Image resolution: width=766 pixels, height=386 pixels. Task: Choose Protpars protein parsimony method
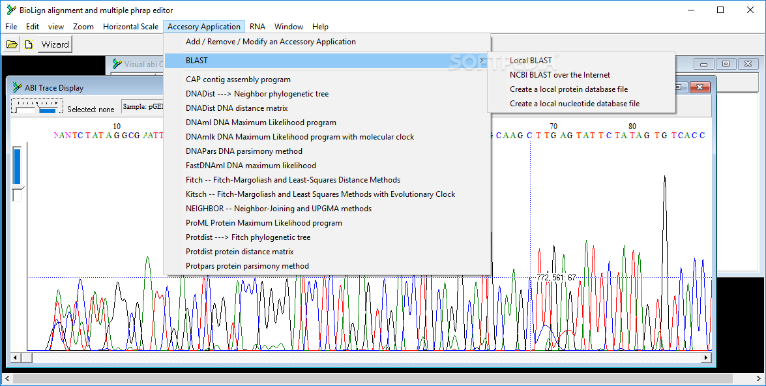[x=327, y=266]
